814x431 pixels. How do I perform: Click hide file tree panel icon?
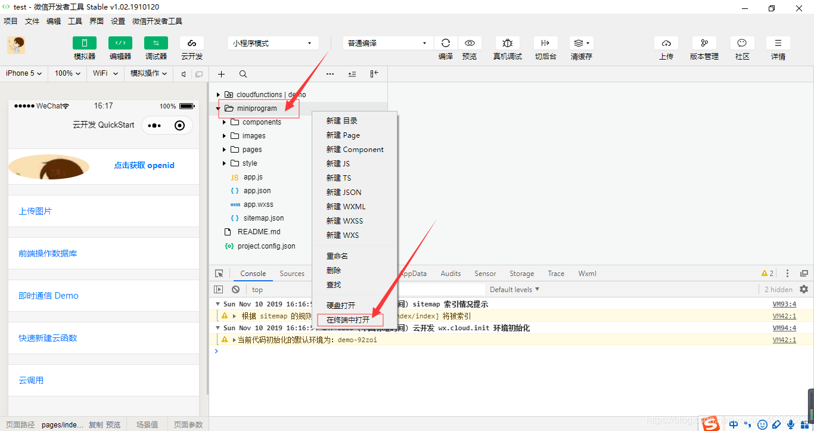pos(374,74)
